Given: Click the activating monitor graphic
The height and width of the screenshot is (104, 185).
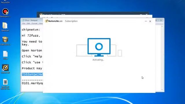Looking at the screenshot, I should tap(99, 47).
